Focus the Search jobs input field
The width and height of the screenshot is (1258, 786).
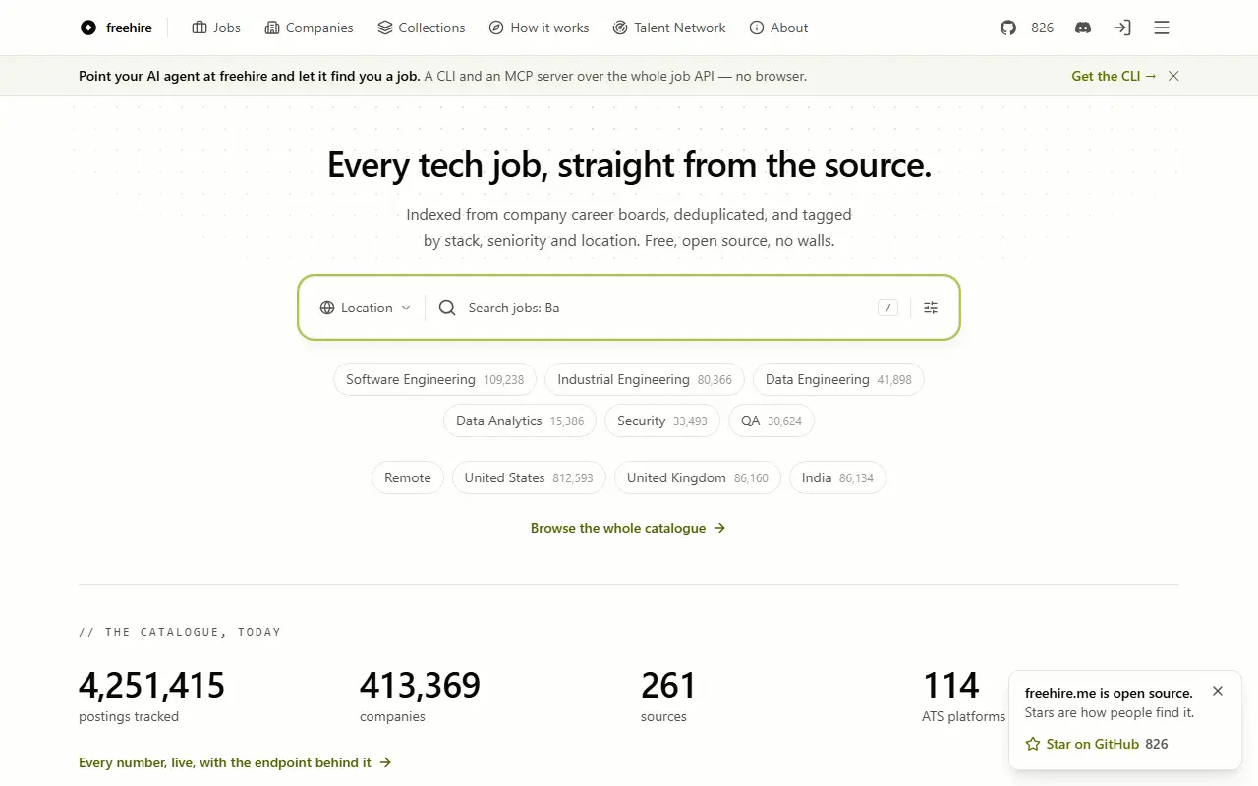coord(668,308)
